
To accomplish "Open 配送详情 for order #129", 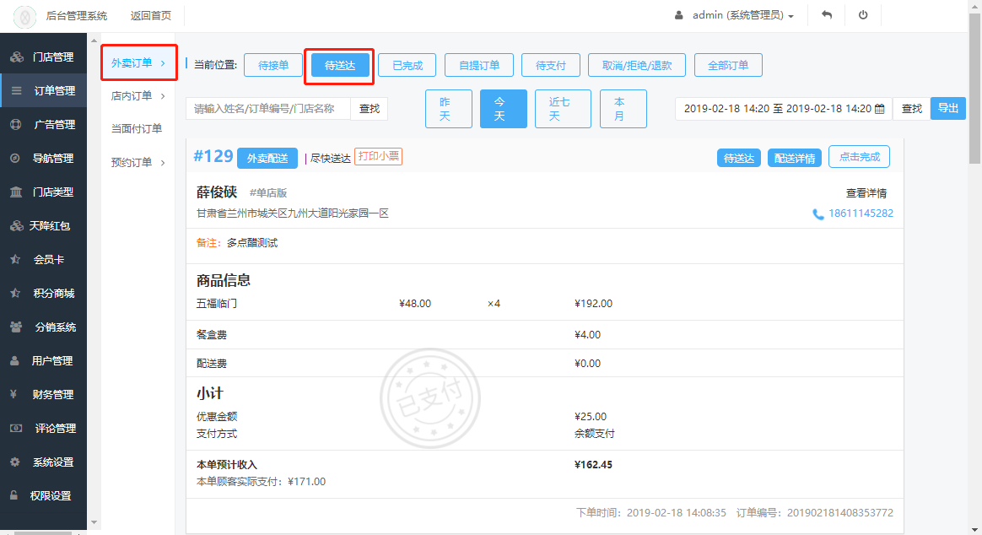I will click(x=794, y=158).
